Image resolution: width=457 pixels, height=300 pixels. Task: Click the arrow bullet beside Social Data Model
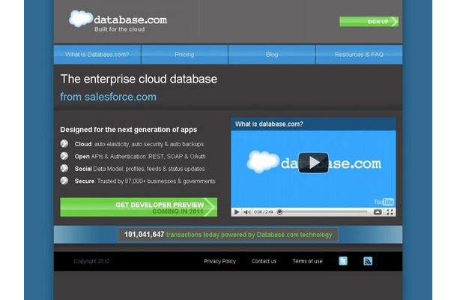64,169
